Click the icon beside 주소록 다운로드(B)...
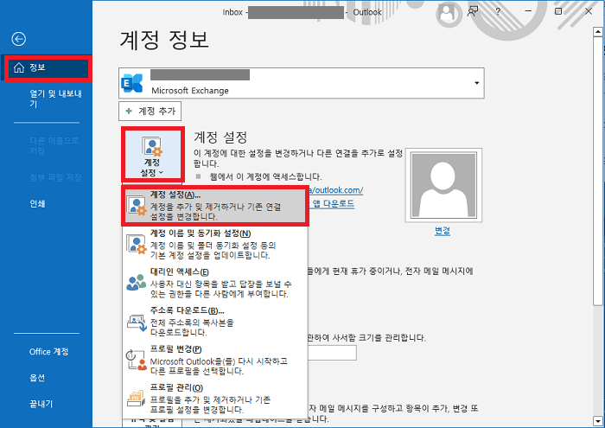 137,323
